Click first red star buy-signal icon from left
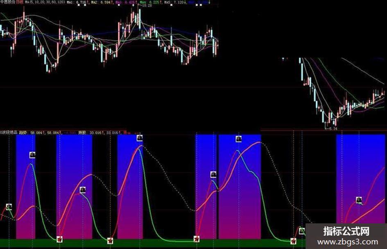Viewport: 387px width, 249px height. (59, 239)
